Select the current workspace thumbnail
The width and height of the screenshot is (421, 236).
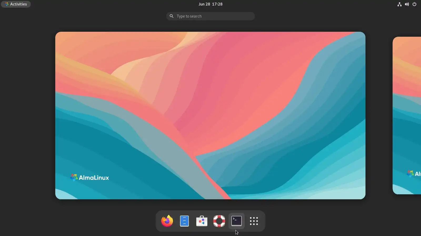tap(210, 115)
